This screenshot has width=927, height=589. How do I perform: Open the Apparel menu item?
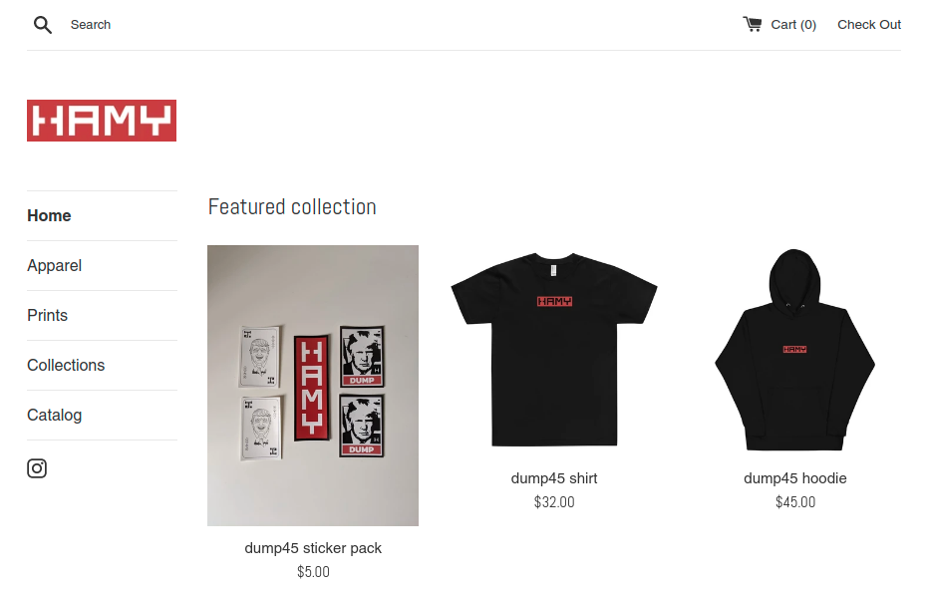[55, 265]
